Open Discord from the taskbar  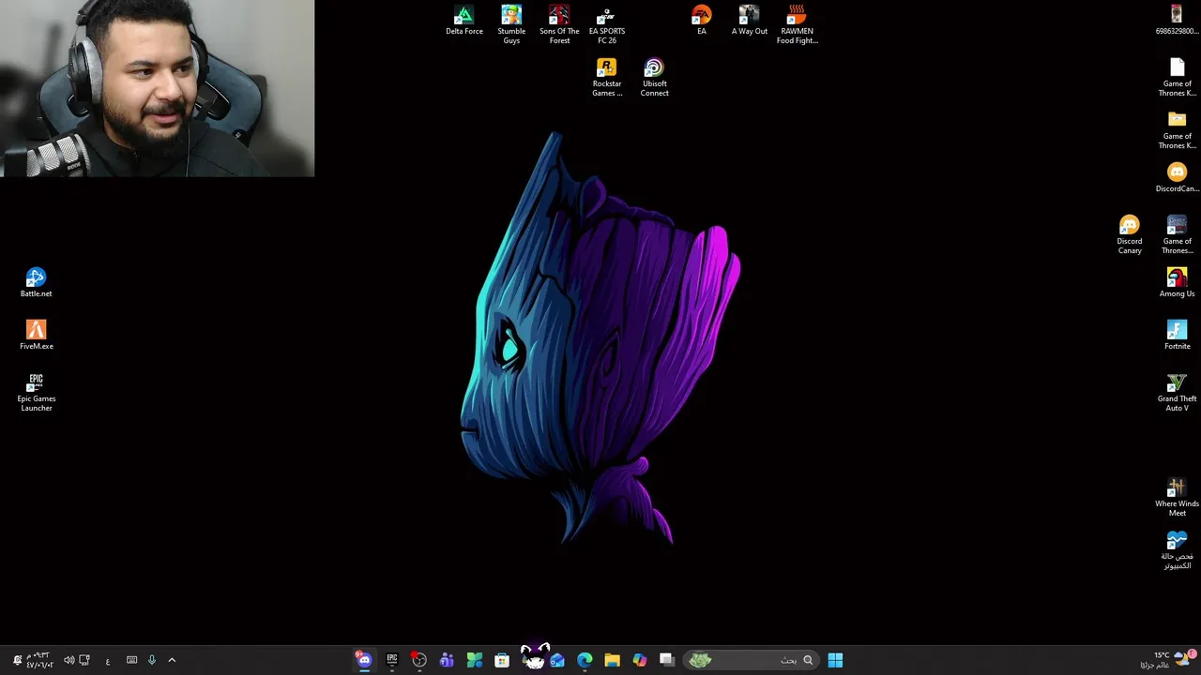(x=364, y=660)
